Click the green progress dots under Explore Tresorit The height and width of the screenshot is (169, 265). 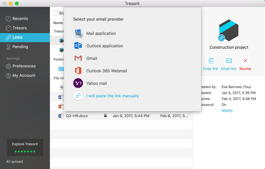pos(25,151)
